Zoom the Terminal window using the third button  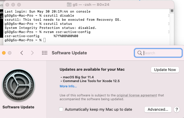[19, 5]
